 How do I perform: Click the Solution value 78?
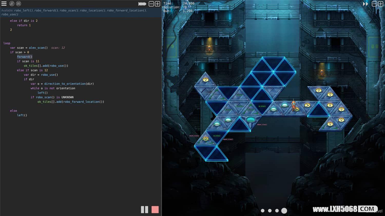pos(185,7)
